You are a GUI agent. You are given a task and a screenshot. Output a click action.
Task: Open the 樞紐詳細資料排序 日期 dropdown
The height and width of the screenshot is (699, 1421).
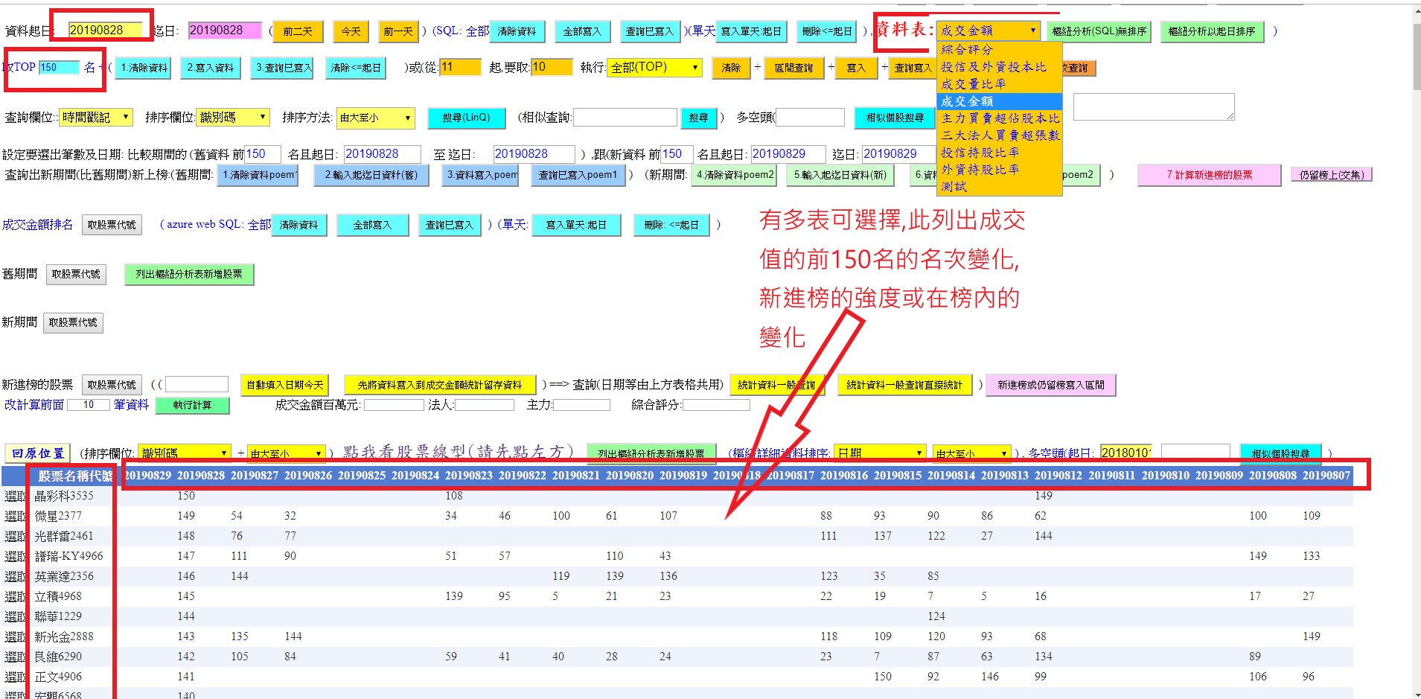click(881, 453)
